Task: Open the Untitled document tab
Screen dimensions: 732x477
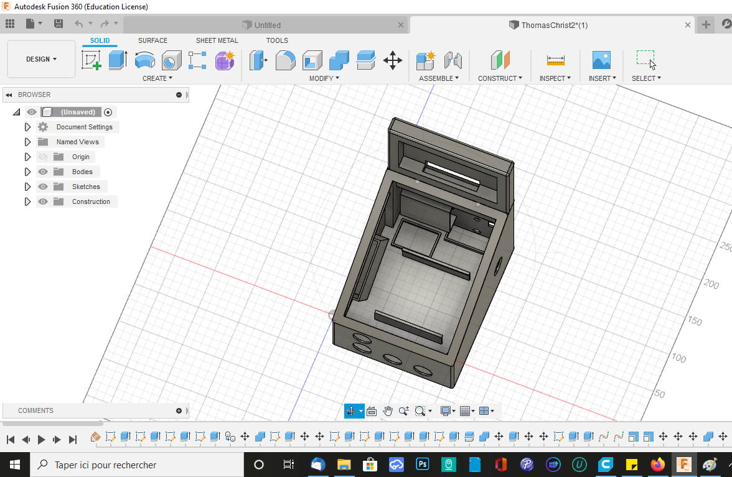Action: pyautogui.click(x=267, y=25)
